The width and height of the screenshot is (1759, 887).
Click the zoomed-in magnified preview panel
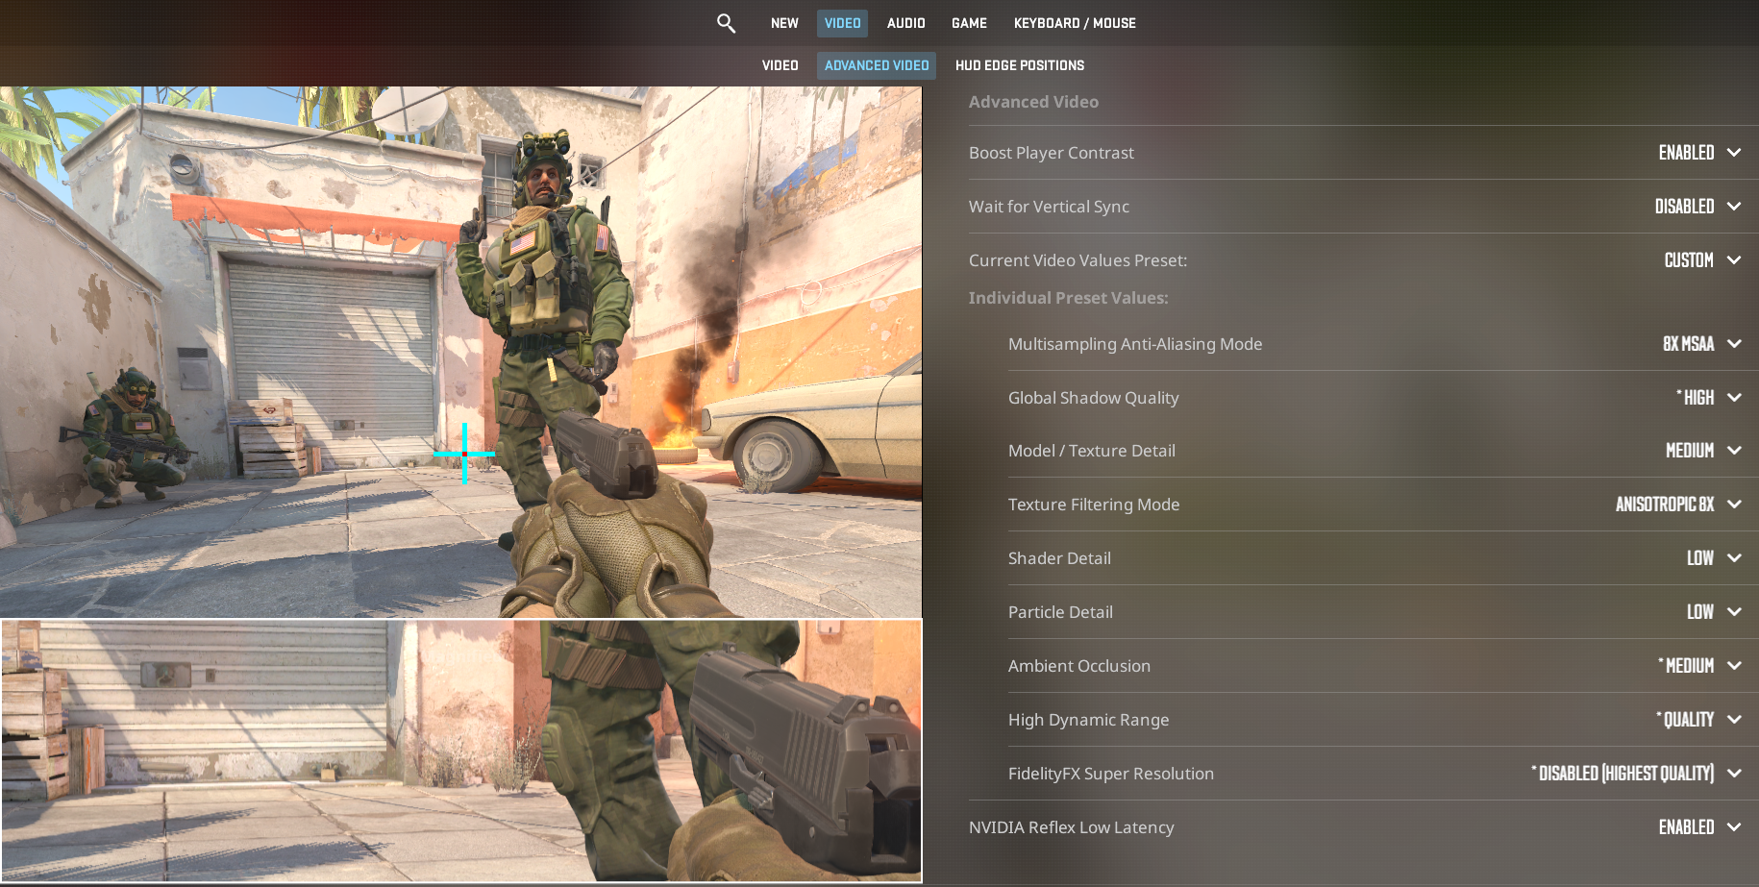(x=461, y=751)
